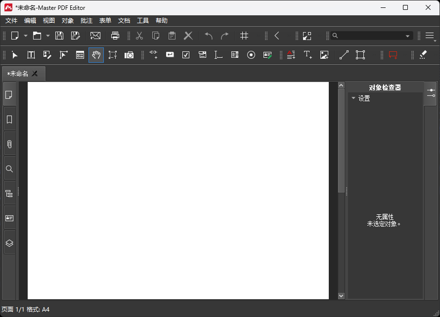This screenshot has width=440, height=317.
Task: Pick the Line drawing tool
Action: tap(344, 55)
